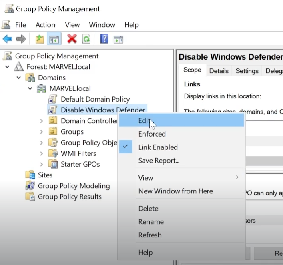Toggle the Show/Hide Action Pane icon
This screenshot has height=265, width=283.
118,39
